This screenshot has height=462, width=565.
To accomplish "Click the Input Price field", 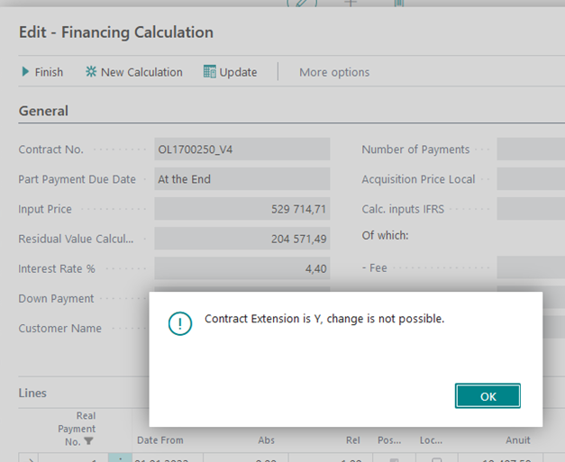I will pyautogui.click(x=241, y=209).
